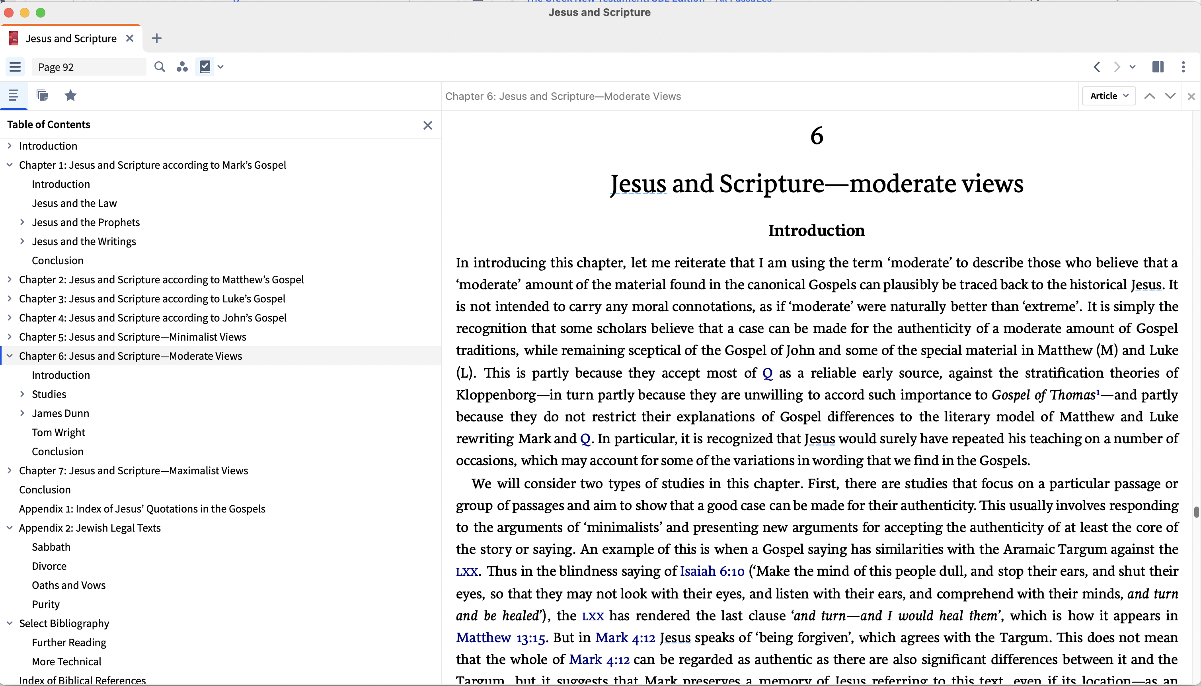Expand Jesus and the Prophets
Viewport: 1201px width, 686px height.
click(x=22, y=222)
